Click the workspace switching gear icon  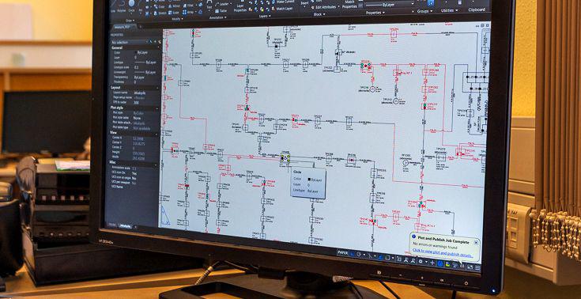(x=421, y=261)
